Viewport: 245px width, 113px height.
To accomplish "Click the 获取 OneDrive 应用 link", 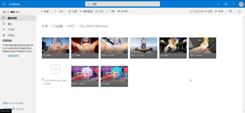I will pos(13,103).
